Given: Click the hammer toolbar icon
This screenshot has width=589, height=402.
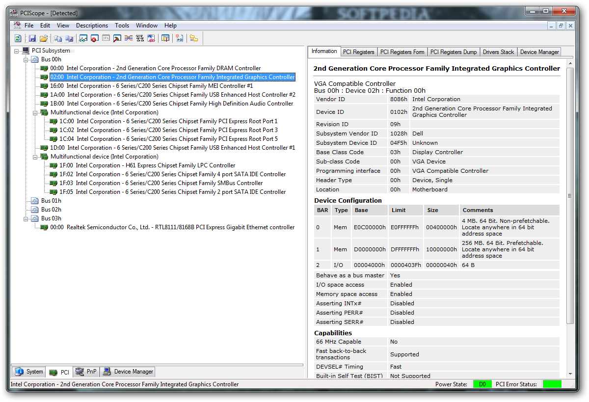Looking at the screenshot, I should point(117,38).
